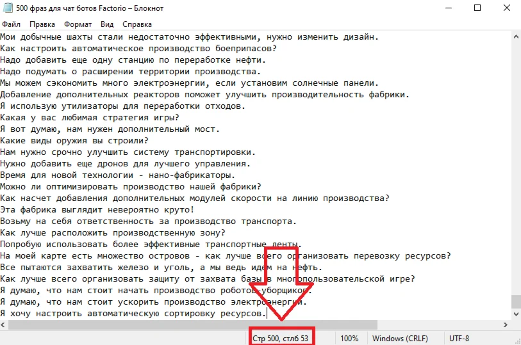Click line 'Надо добавить еще одну станцию'

pyautogui.click(x=133, y=60)
